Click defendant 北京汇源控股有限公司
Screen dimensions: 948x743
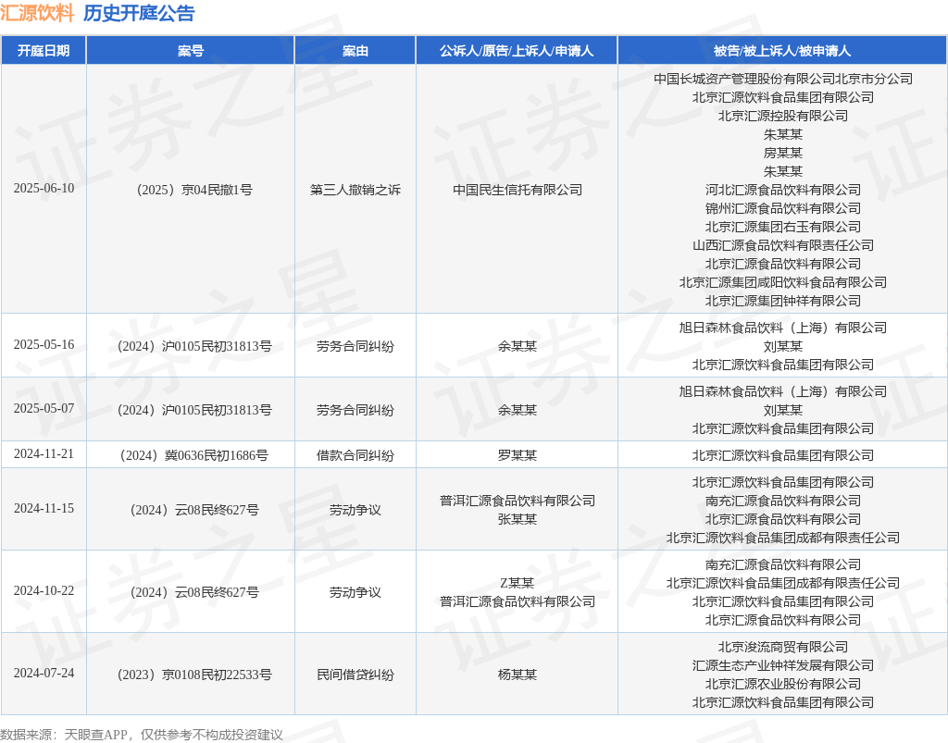click(783, 116)
